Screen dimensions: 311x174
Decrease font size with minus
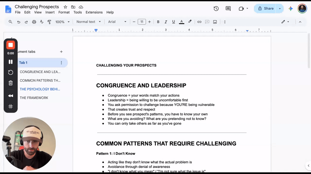point(134,22)
